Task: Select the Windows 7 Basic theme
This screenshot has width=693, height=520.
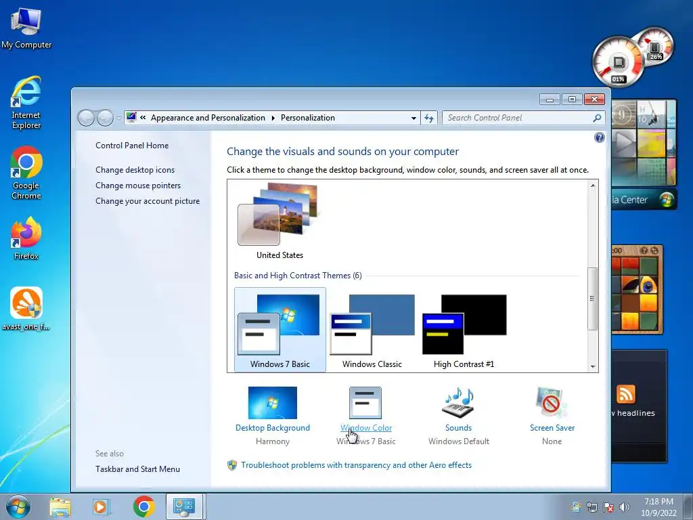Action: (x=280, y=330)
